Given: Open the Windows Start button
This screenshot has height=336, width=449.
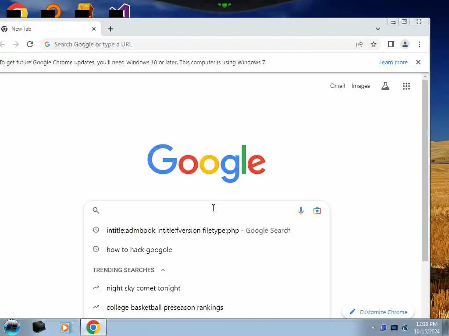Looking at the screenshot, I should [x=12, y=327].
